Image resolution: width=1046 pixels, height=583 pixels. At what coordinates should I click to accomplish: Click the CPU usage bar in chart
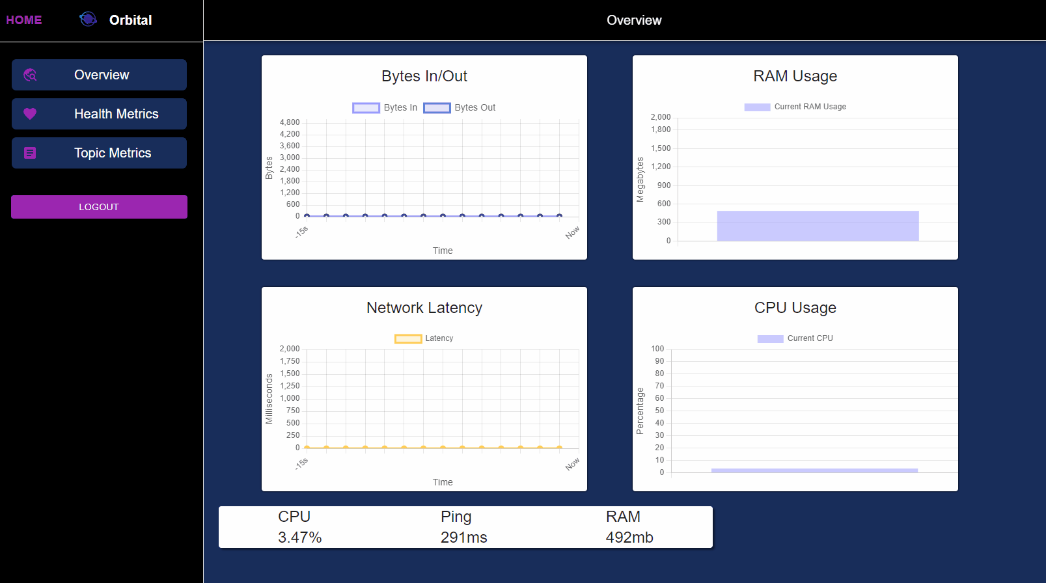coord(814,470)
